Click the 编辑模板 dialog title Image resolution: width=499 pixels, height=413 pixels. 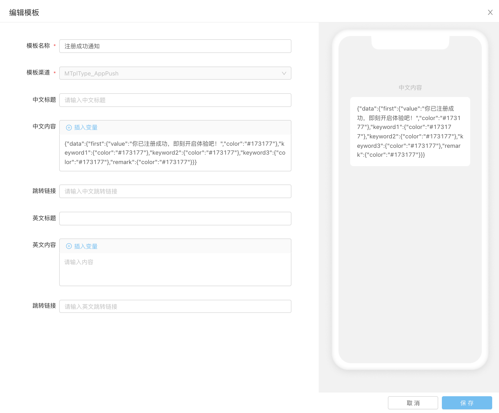(24, 13)
